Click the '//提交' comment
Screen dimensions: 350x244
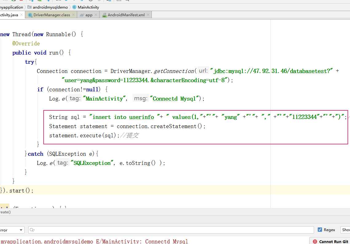pos(129,135)
